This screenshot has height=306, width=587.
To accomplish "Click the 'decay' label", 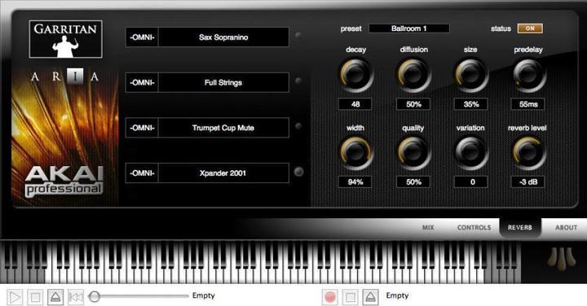I will click(356, 50).
